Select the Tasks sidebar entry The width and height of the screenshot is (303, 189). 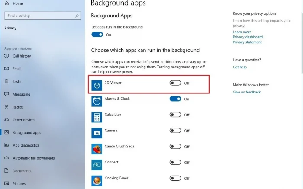click(x=17, y=81)
